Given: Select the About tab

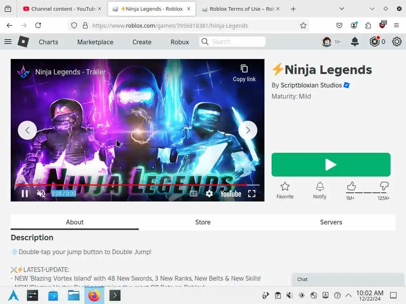Looking at the screenshot, I should [75, 222].
